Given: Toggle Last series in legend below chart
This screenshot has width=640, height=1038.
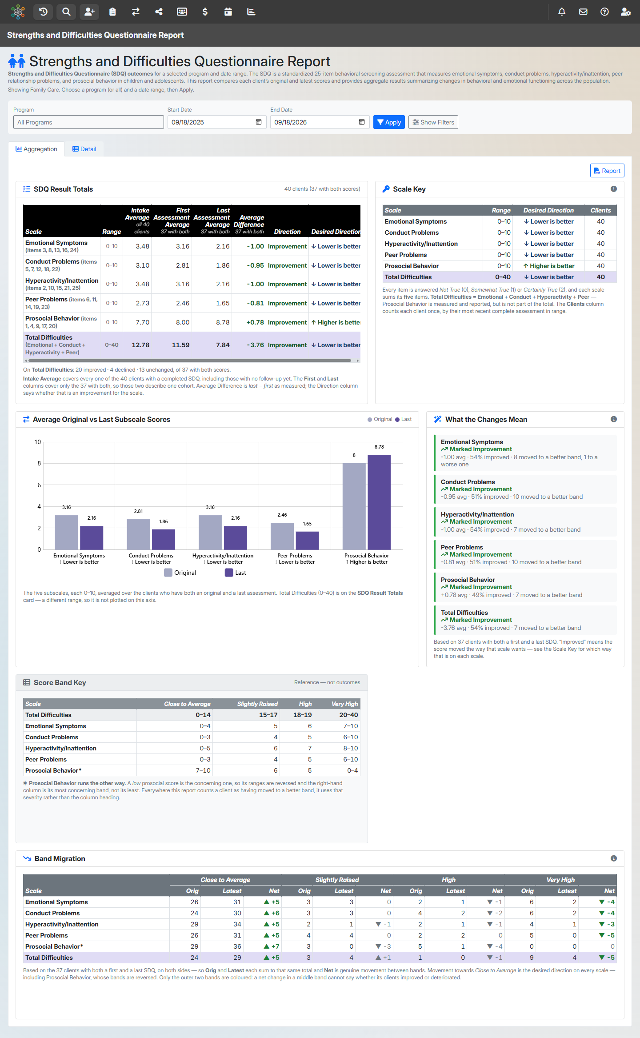Looking at the screenshot, I should [236, 573].
